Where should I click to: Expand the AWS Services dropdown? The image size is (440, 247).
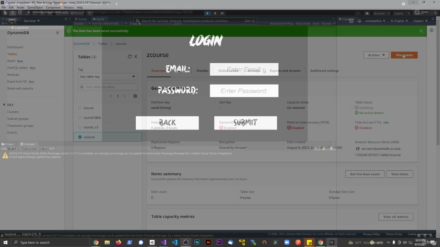click(32, 21)
